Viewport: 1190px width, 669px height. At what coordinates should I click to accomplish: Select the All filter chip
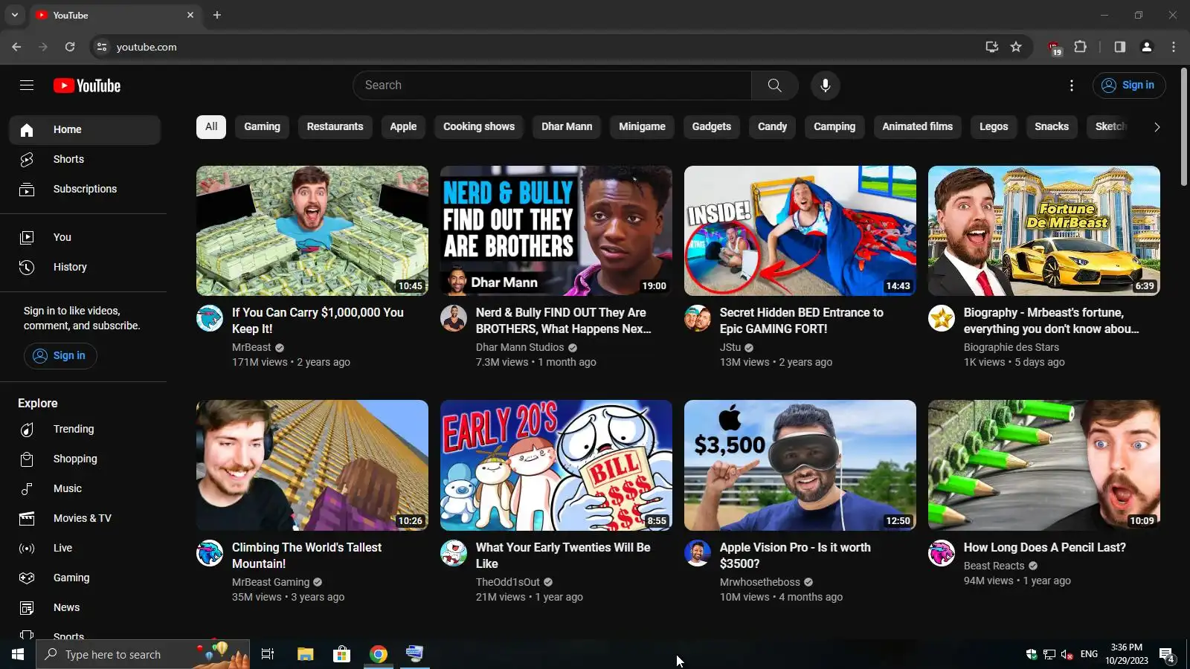(x=211, y=127)
